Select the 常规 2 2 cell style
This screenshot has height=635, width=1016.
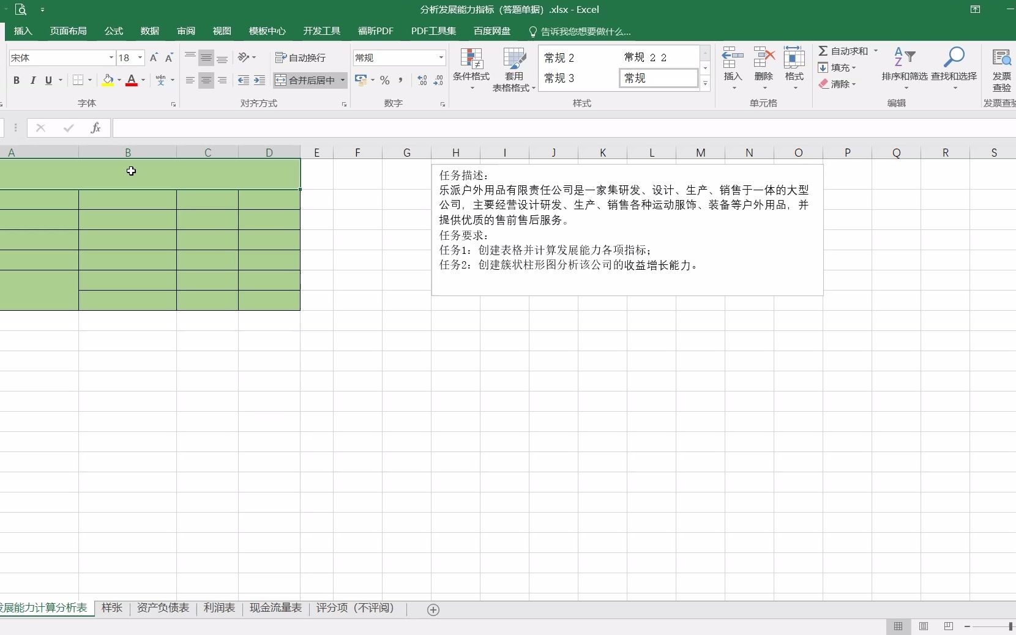659,58
